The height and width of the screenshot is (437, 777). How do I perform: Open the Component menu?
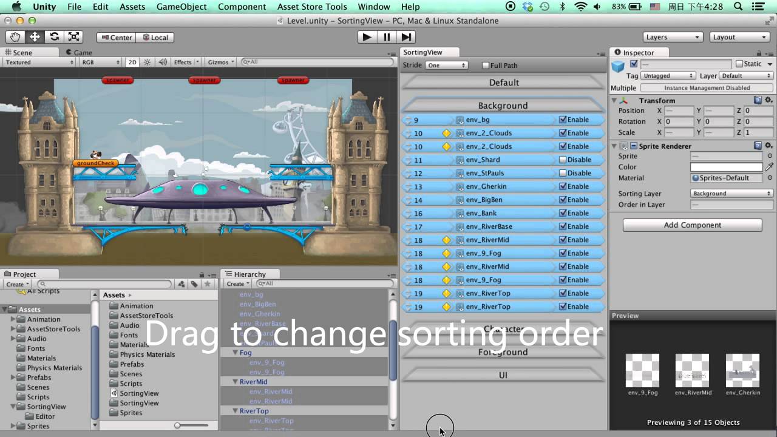click(242, 7)
